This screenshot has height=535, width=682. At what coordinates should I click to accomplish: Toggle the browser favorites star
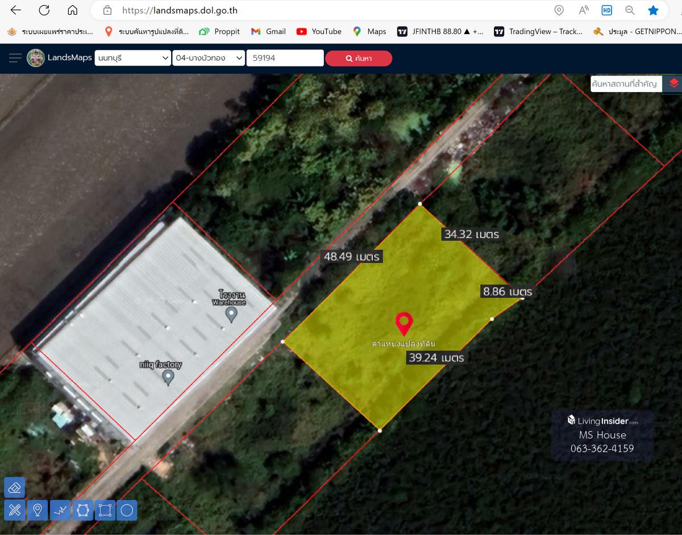(x=653, y=10)
